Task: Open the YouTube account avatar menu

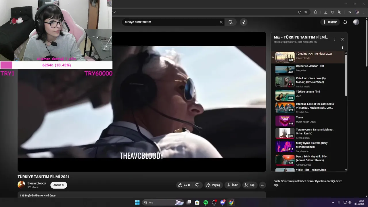Action: click(x=356, y=22)
